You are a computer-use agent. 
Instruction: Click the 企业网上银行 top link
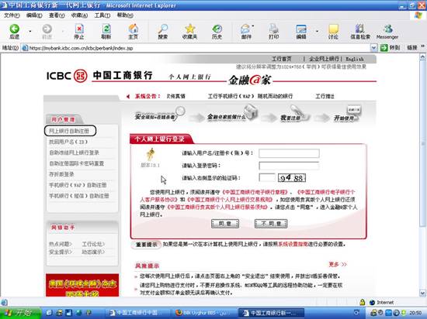[x=324, y=59]
